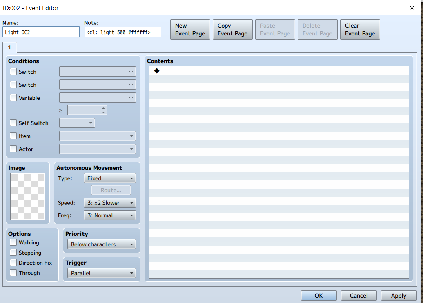The image size is (423, 303).
Task: Open first Switch selector ellipsis field
Action: point(98,72)
